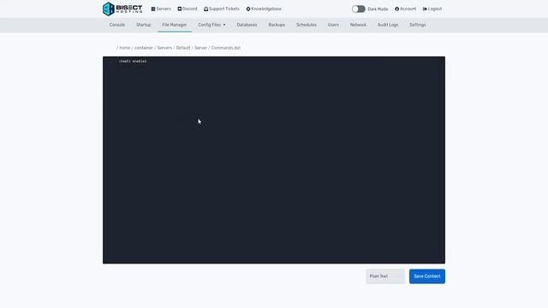Expand the Config Files dropdown

click(x=211, y=25)
